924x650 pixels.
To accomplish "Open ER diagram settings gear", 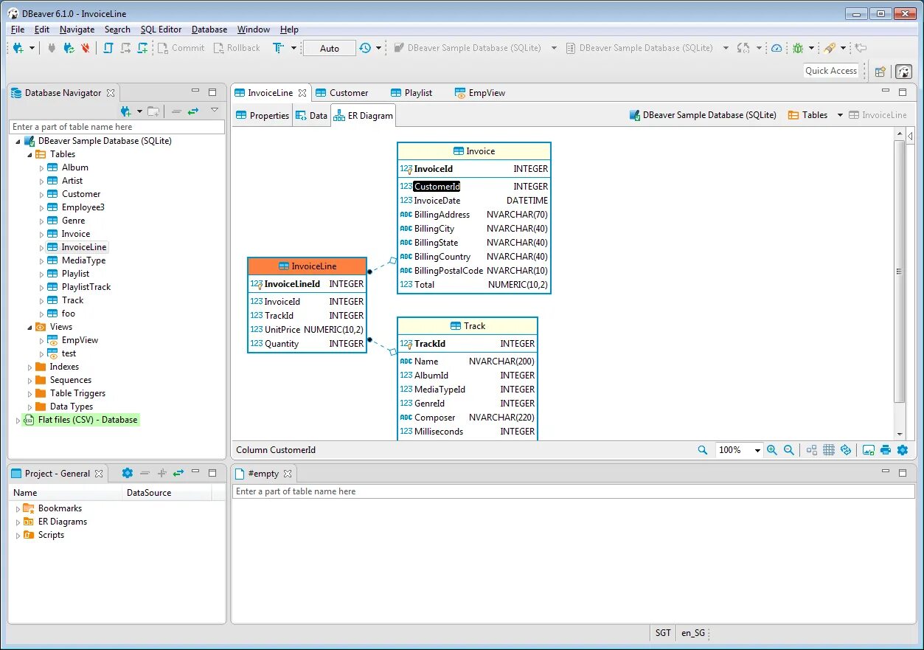I will pyautogui.click(x=903, y=450).
